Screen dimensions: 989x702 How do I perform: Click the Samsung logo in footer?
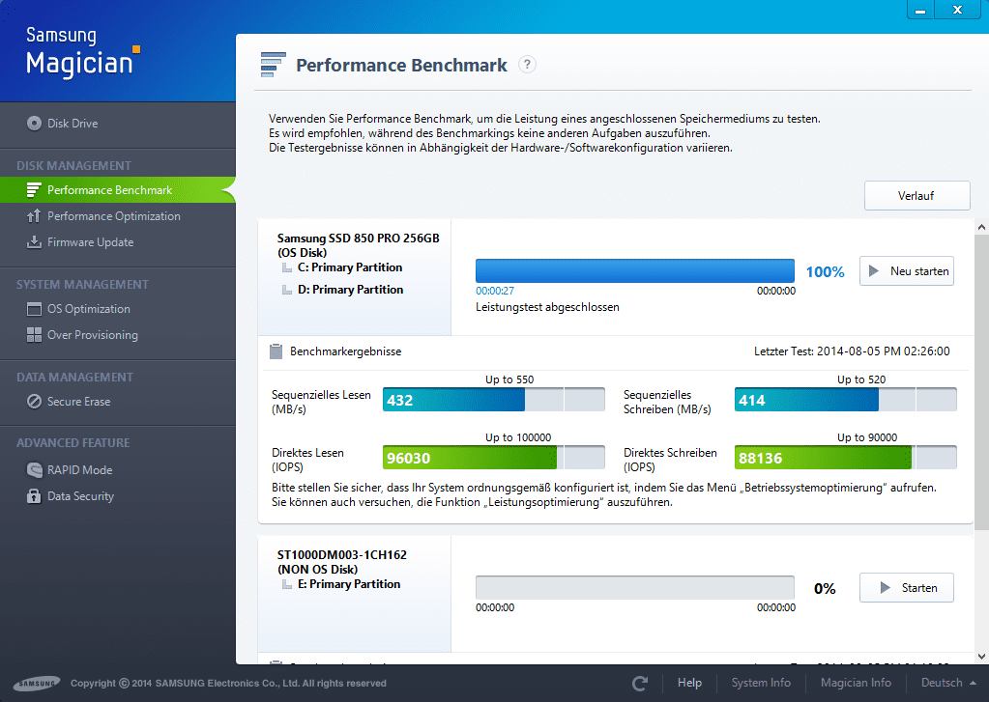coord(37,683)
